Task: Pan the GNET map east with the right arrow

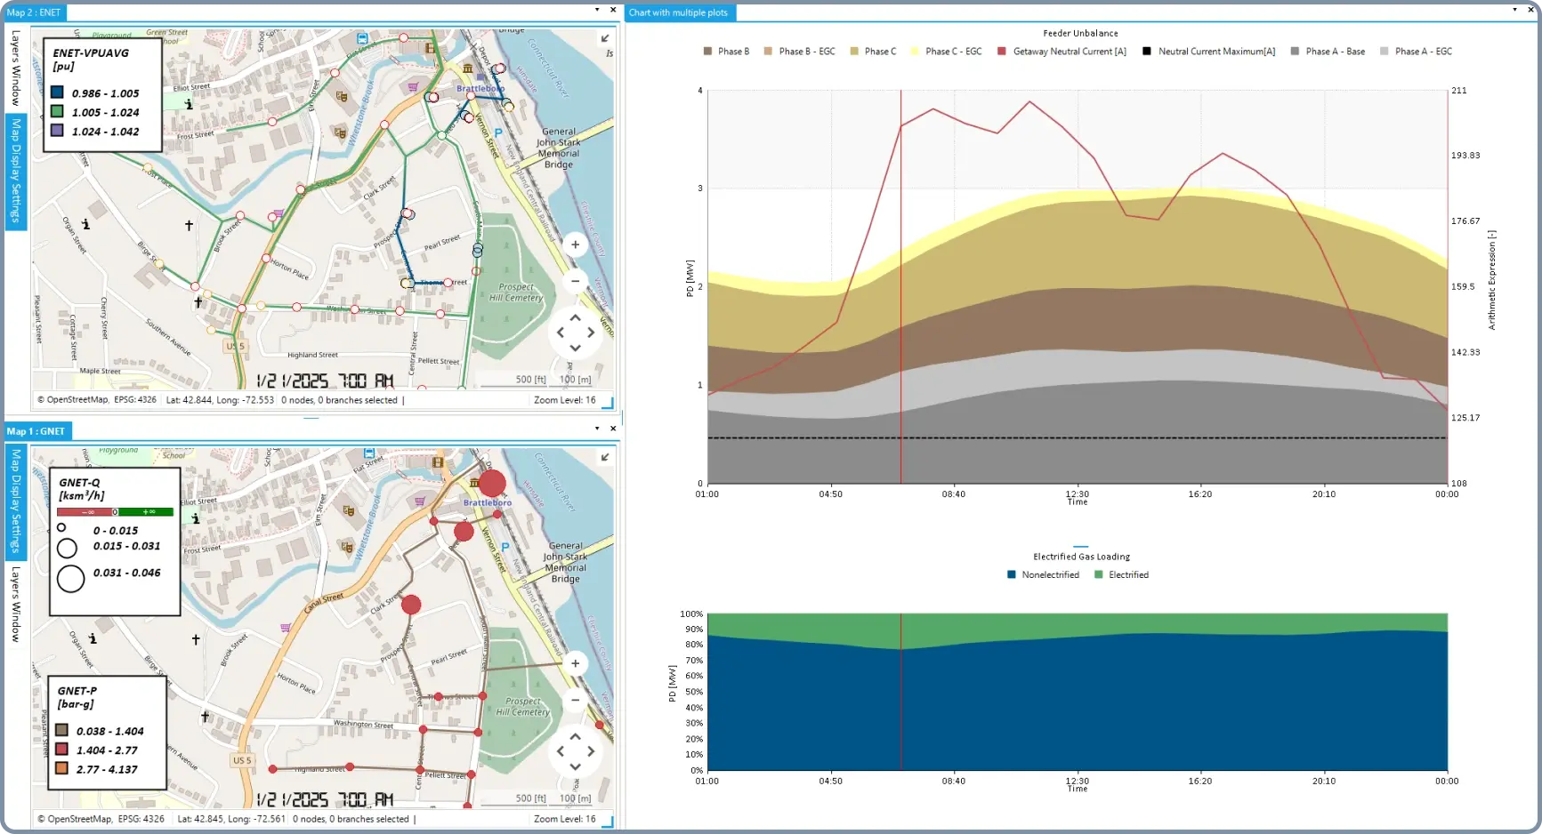Action: tap(591, 751)
